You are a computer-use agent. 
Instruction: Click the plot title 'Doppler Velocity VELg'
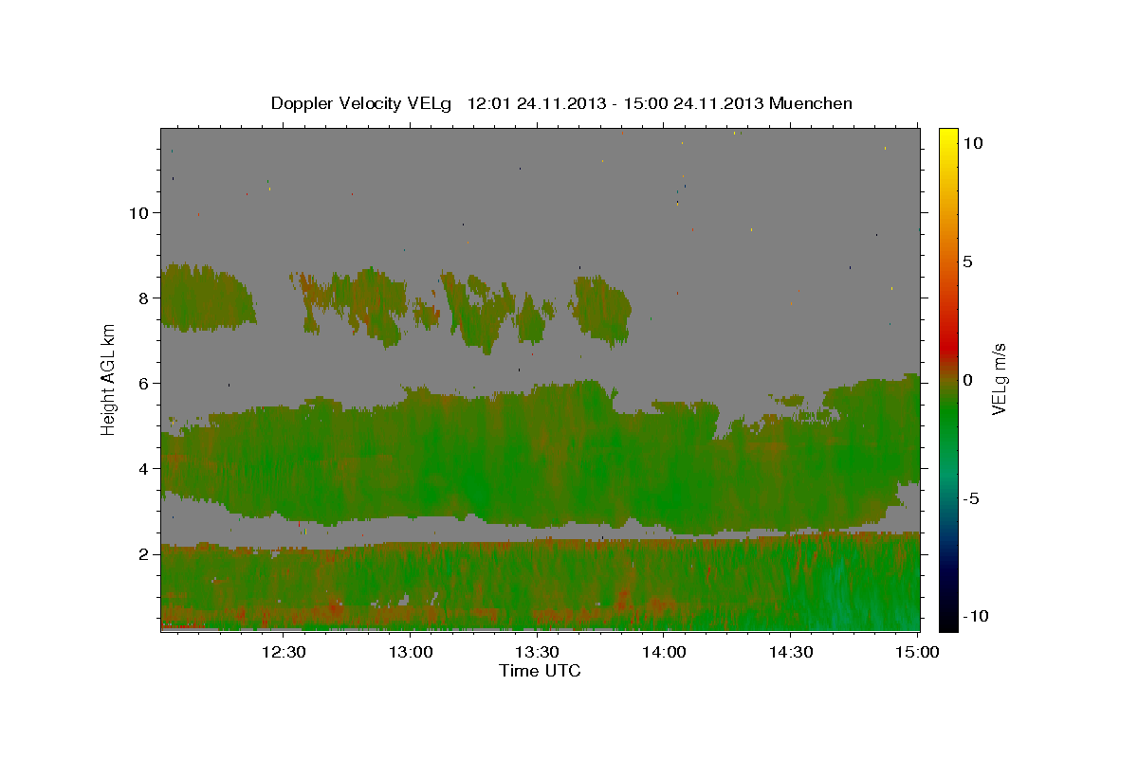[362, 103]
